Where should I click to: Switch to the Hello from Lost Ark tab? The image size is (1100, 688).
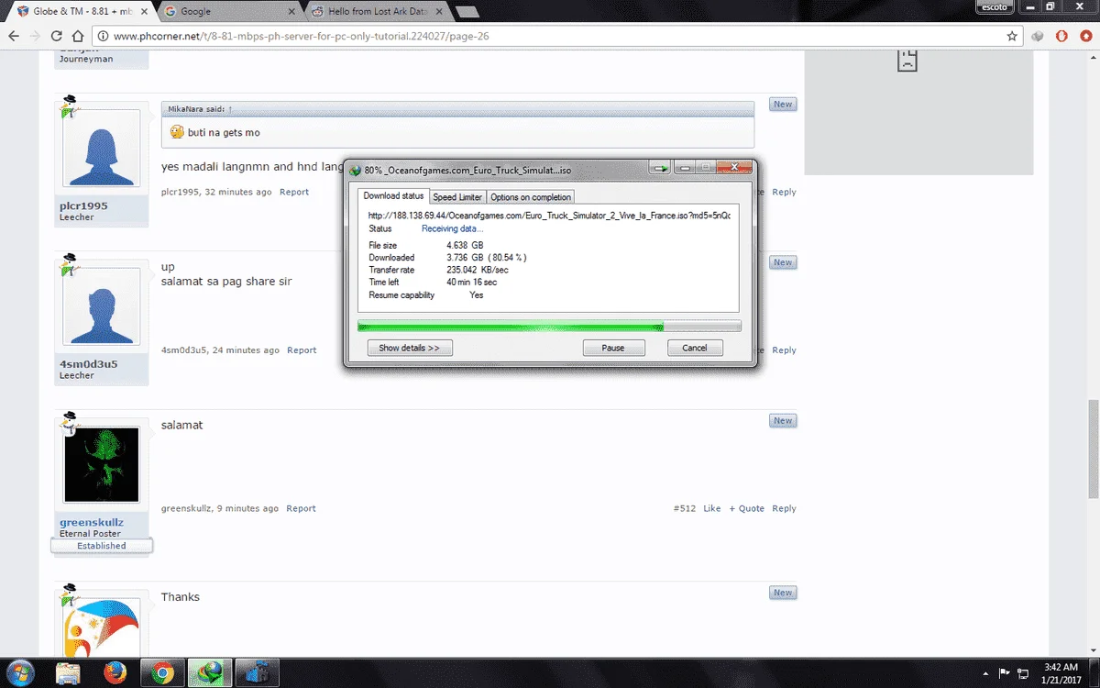click(x=376, y=12)
